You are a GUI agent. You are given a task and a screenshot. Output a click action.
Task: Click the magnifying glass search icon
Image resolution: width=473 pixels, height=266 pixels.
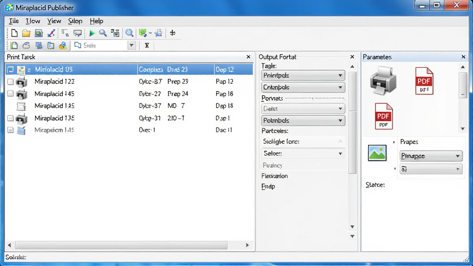[103, 33]
